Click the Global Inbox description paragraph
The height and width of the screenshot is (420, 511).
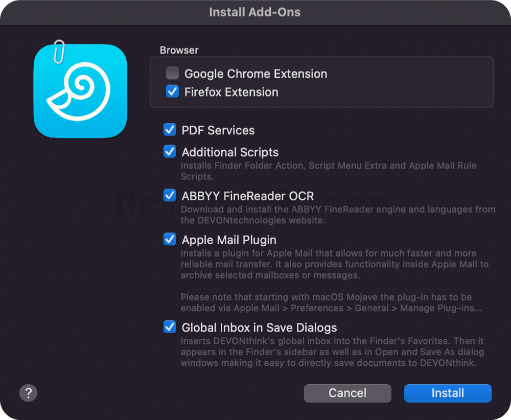[x=333, y=352]
